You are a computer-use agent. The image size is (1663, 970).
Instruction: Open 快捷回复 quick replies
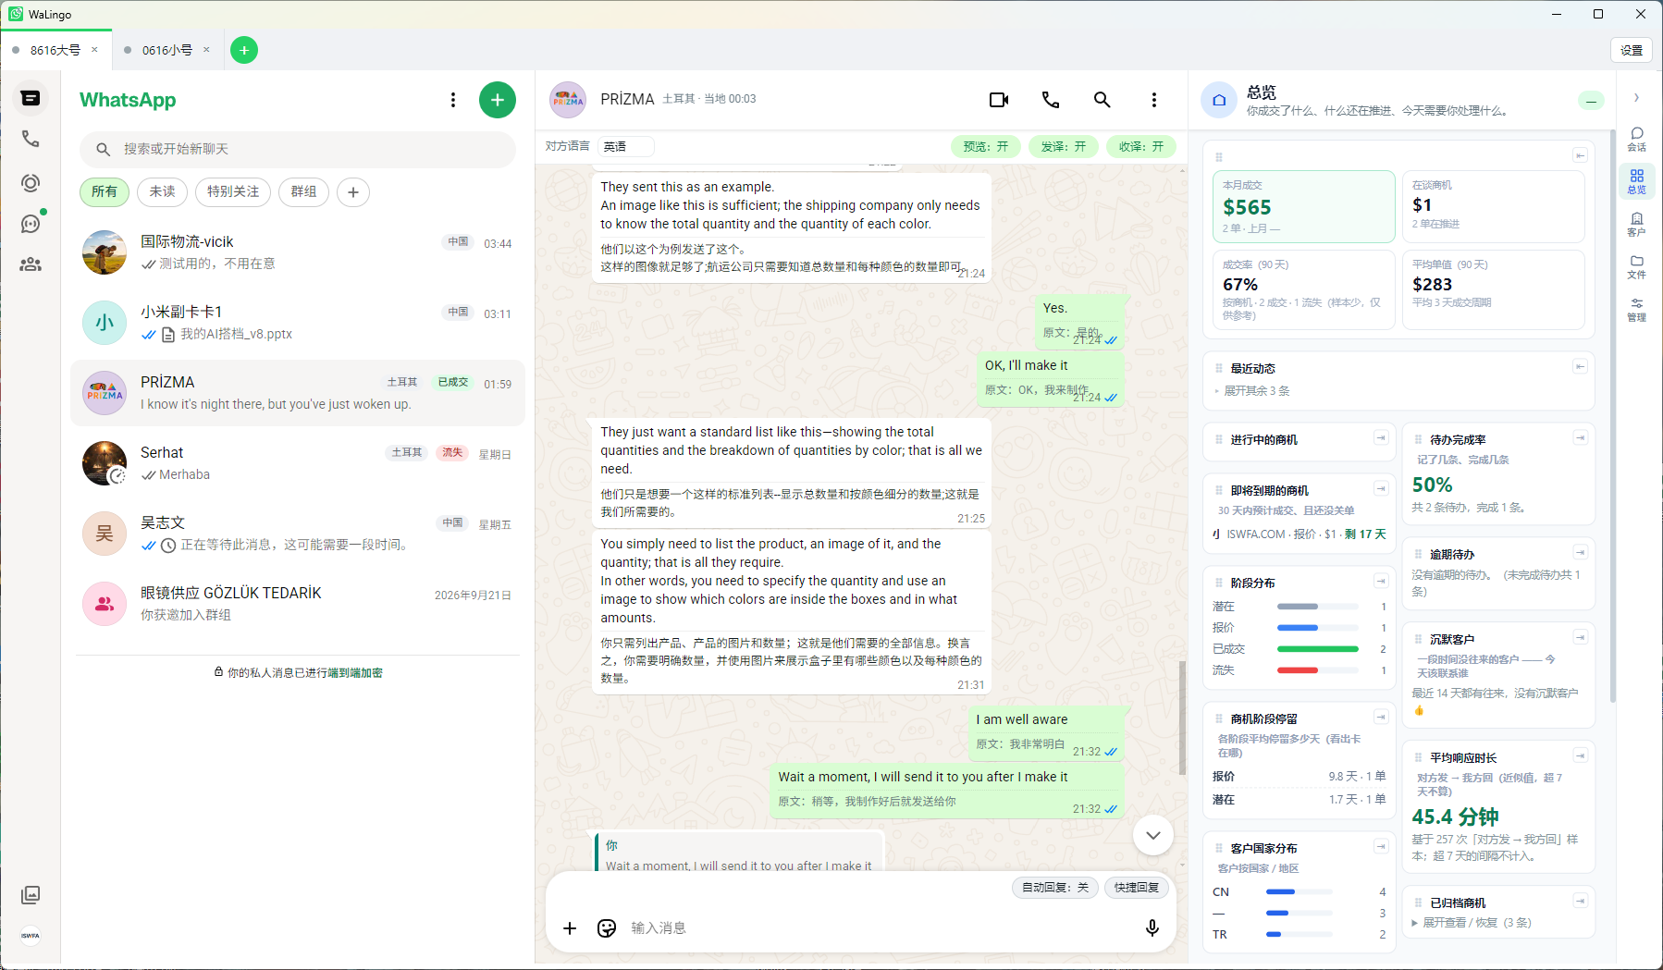[1137, 887]
